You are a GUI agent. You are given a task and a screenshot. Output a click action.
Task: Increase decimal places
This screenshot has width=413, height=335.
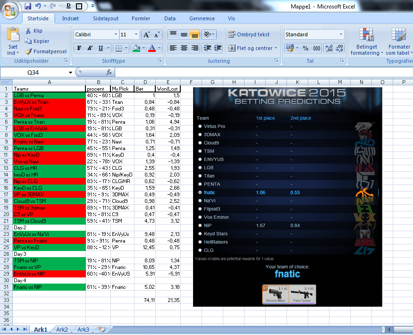(329, 48)
